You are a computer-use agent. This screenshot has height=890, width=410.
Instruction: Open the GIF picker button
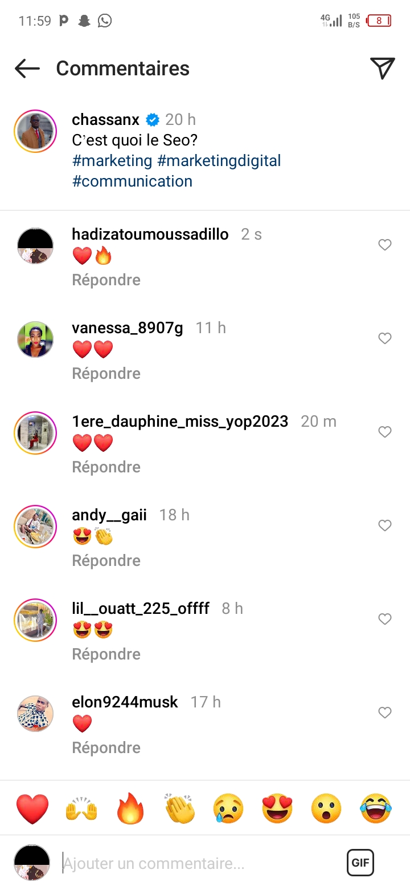click(360, 863)
